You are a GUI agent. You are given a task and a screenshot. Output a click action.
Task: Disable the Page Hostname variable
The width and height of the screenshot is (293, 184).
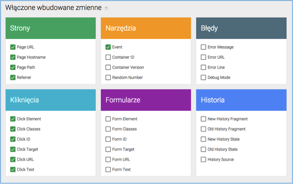tap(13, 57)
